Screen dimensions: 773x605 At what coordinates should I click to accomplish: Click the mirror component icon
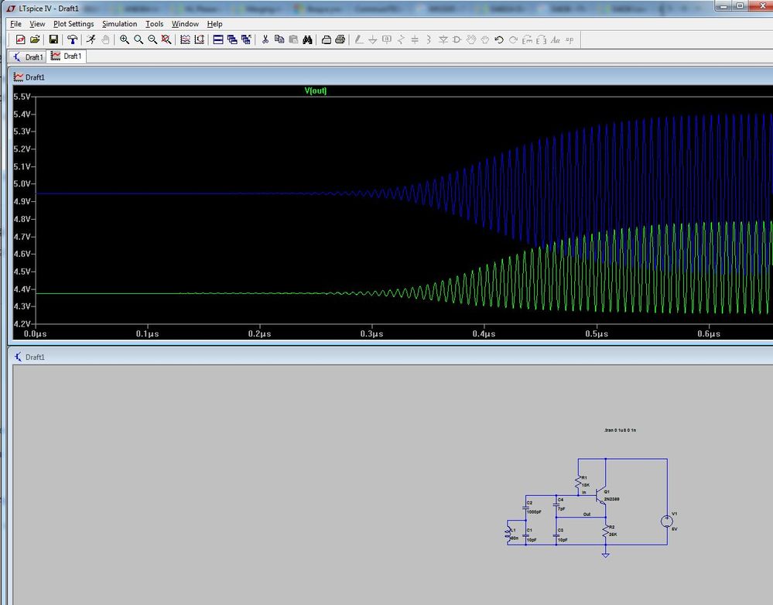pos(542,39)
